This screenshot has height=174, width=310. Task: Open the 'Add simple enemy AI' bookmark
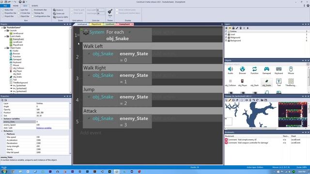(242, 140)
